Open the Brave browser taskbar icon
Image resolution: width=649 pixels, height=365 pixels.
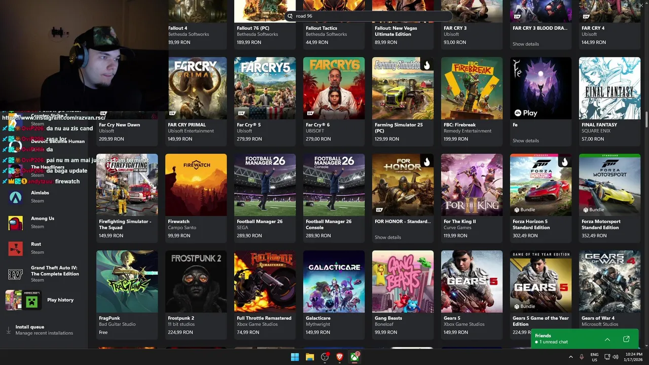[340, 357]
